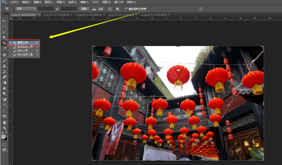282x165 pixels.
Task: Select the Move tool
Action: pos(4,21)
